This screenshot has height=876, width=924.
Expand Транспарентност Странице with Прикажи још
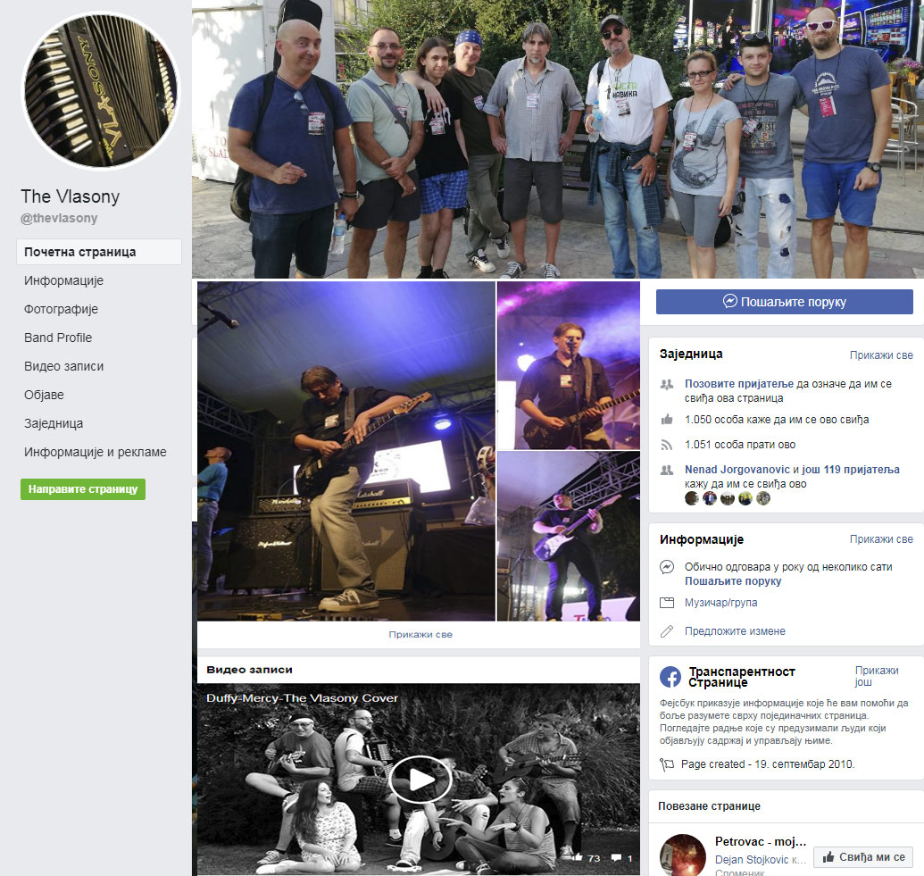(x=876, y=676)
